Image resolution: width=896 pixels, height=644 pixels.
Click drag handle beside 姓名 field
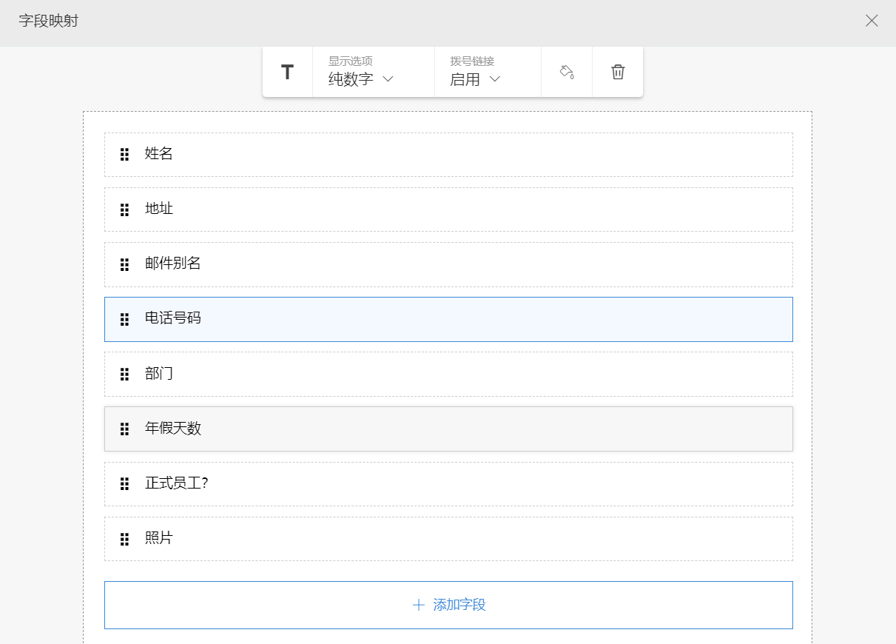(x=124, y=155)
